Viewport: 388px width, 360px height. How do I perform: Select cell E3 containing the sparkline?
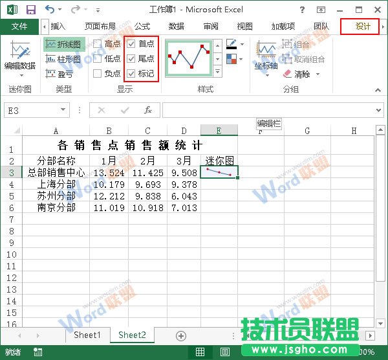[219, 172]
